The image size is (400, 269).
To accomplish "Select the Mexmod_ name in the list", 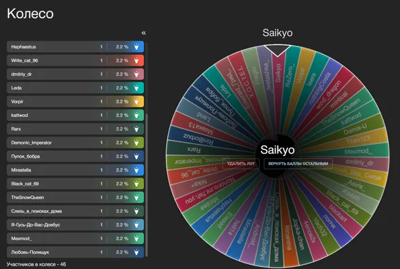I will pos(22,238).
